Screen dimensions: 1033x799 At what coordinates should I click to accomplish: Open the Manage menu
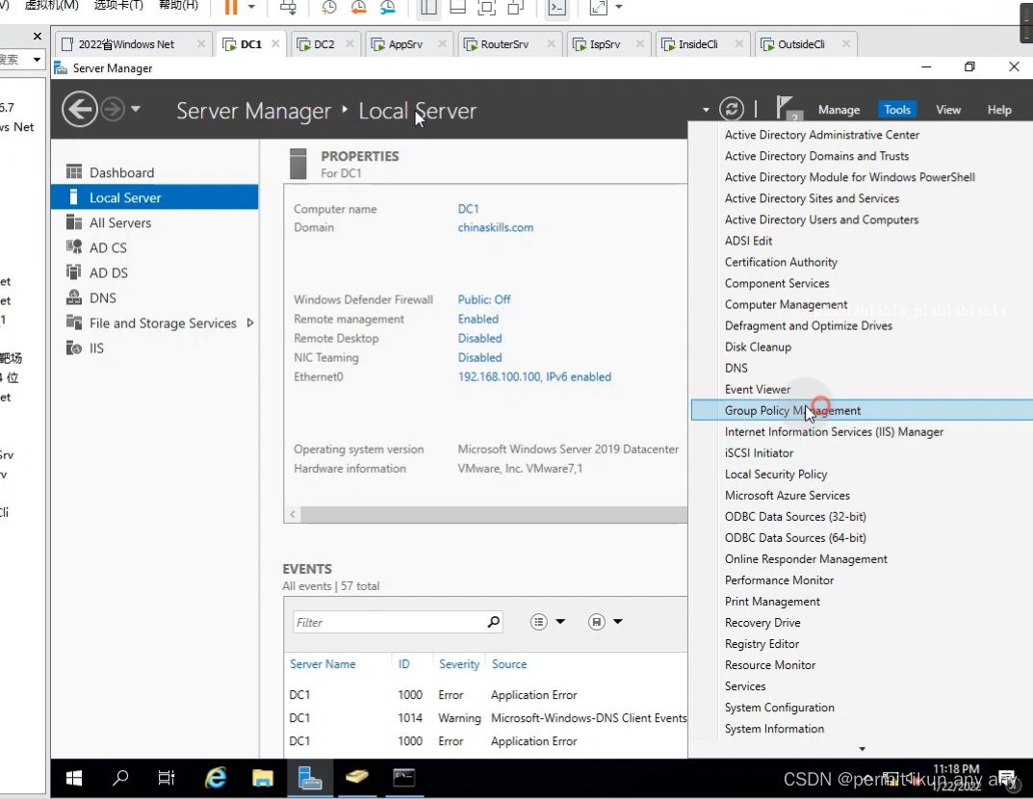click(839, 110)
